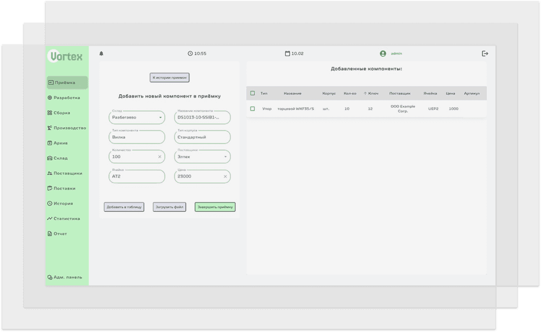This screenshot has height=332, width=541.
Task: Go to Статистика in sidebar
Action: 67,219
